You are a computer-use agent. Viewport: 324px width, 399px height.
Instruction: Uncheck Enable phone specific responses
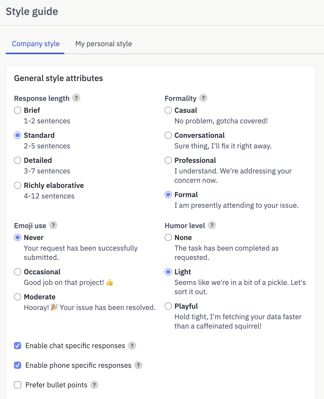tap(18, 365)
